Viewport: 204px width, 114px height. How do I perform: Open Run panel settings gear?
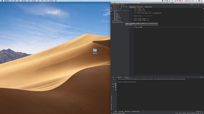pos(201,77)
